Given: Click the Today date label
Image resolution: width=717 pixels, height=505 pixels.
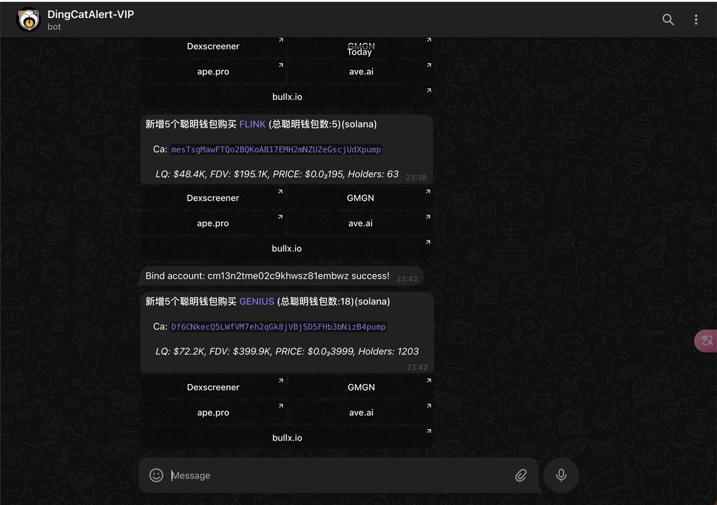Looking at the screenshot, I should coord(360,52).
